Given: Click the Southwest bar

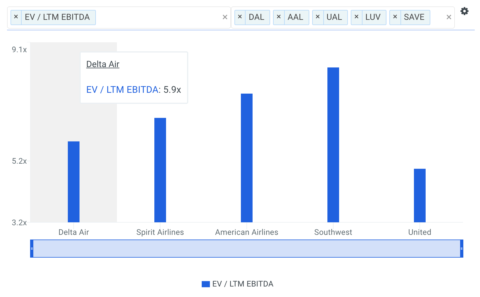Looking at the screenshot, I should point(333,145).
